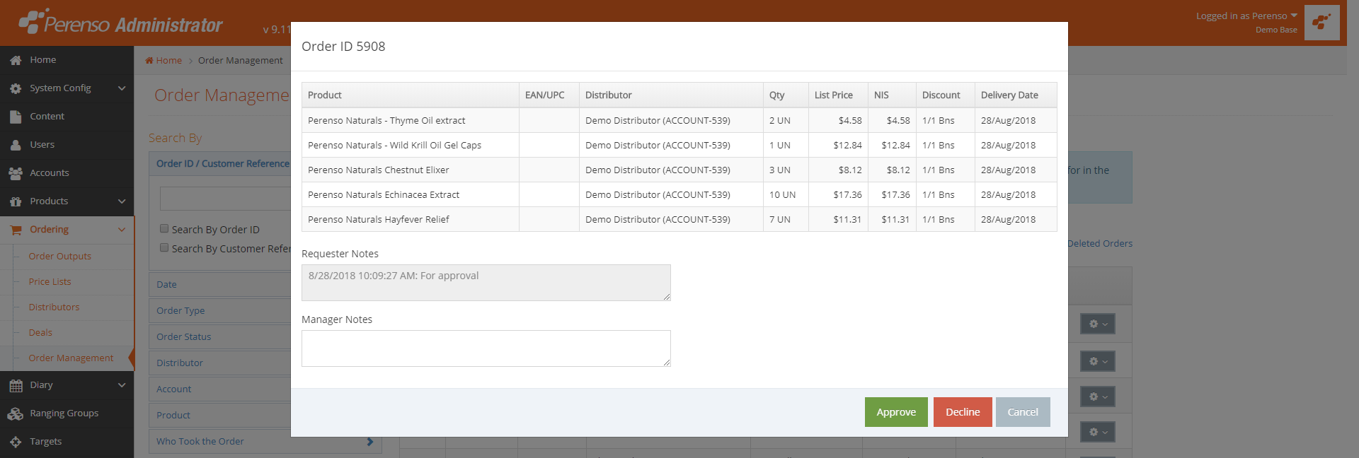
Task: Select the Thyme Oil extract row
Action: (679, 120)
